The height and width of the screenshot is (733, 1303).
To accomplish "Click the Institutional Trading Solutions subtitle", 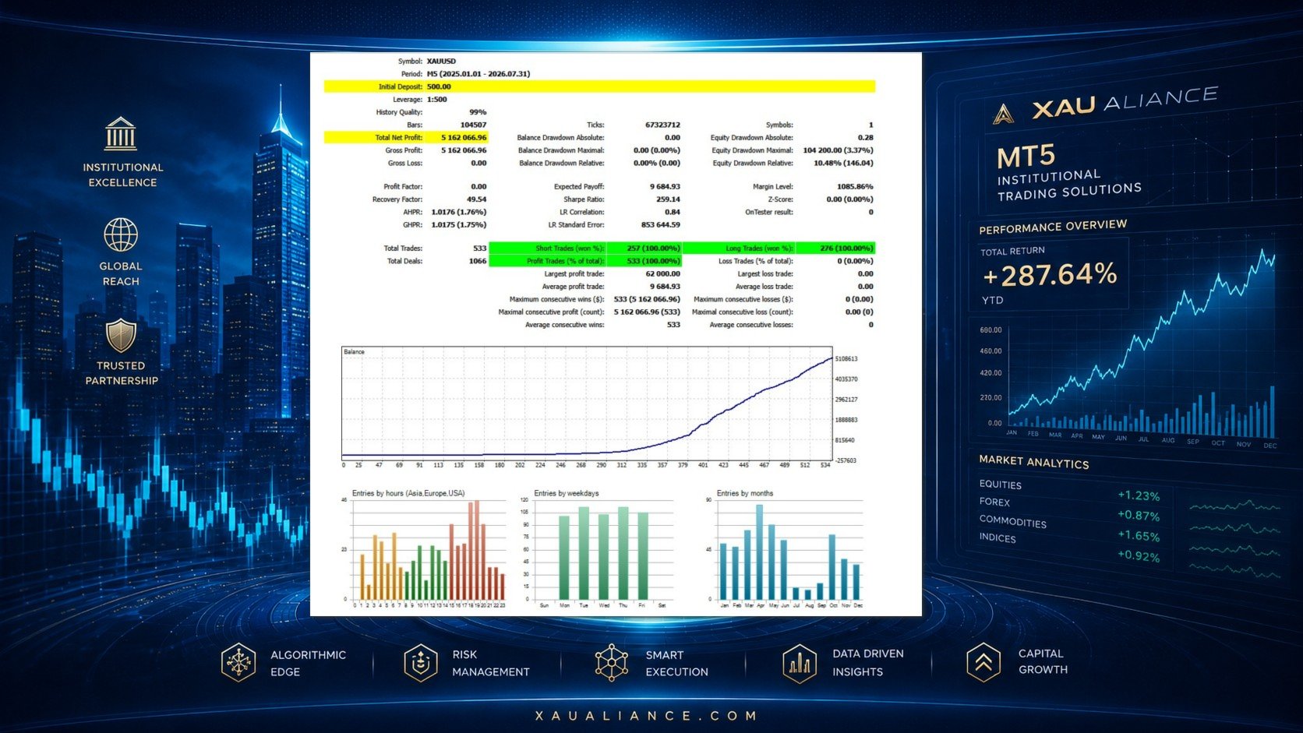I will (1069, 185).
